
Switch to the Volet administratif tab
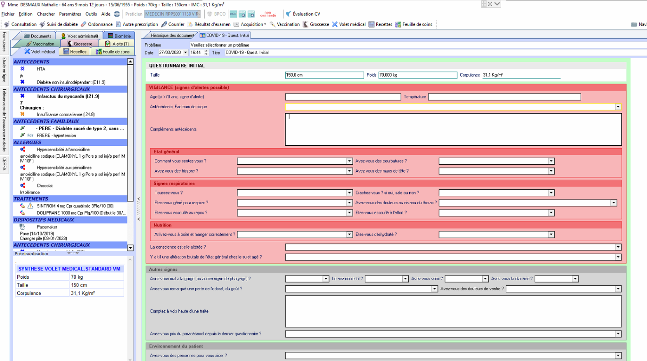[x=80, y=36]
